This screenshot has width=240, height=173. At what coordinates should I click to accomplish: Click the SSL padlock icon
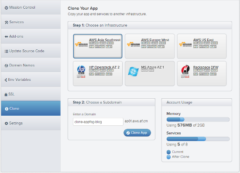click(x=6, y=94)
